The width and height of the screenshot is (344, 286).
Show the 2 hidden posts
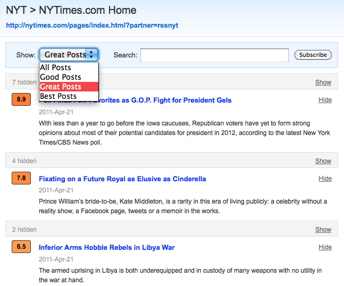[x=323, y=230]
